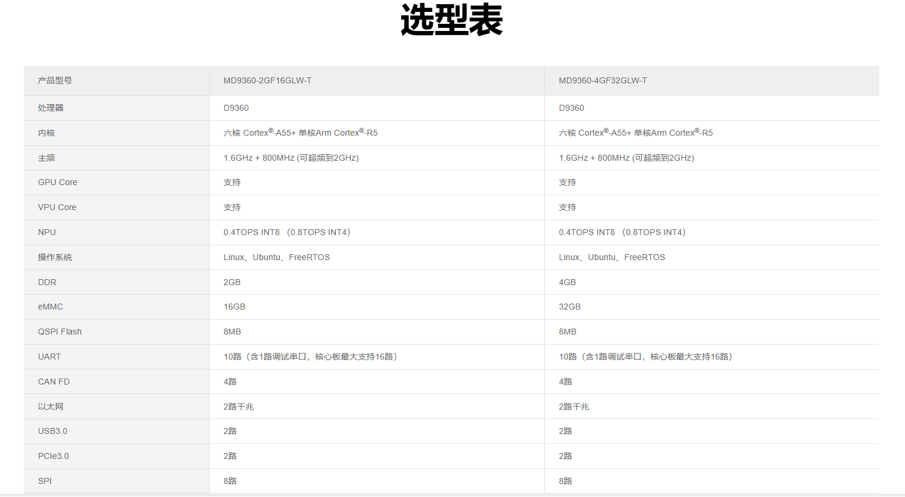Select the MD9360-4GF32GLW-T model header cell
The width and height of the screenshot is (905, 497).
click(x=603, y=80)
